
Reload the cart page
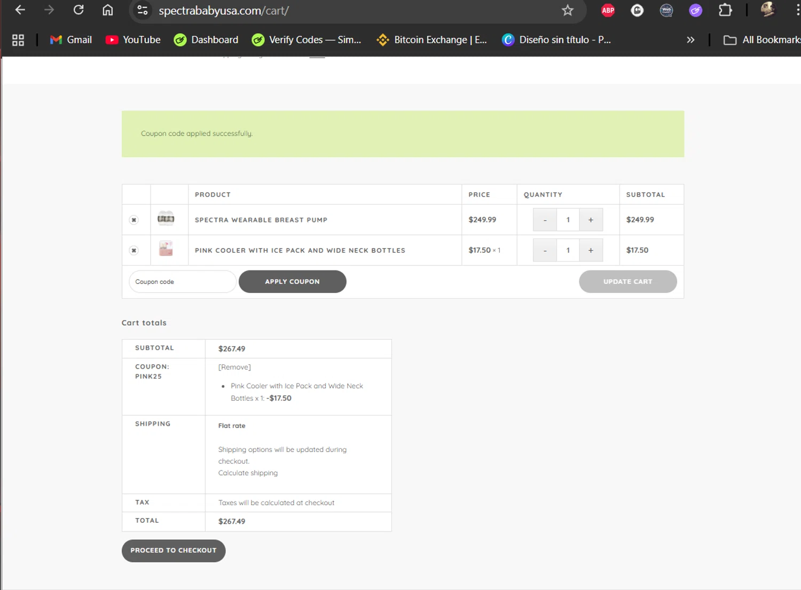coord(78,10)
